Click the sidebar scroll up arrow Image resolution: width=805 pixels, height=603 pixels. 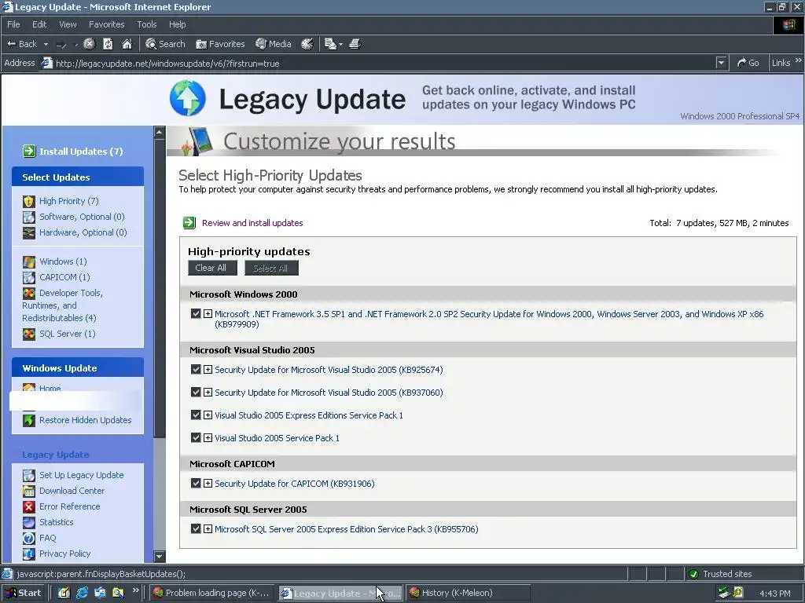(159, 132)
